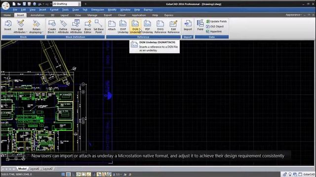316x177 pixels.
Task: Select the Retain displaying tool
Action: tap(36, 27)
